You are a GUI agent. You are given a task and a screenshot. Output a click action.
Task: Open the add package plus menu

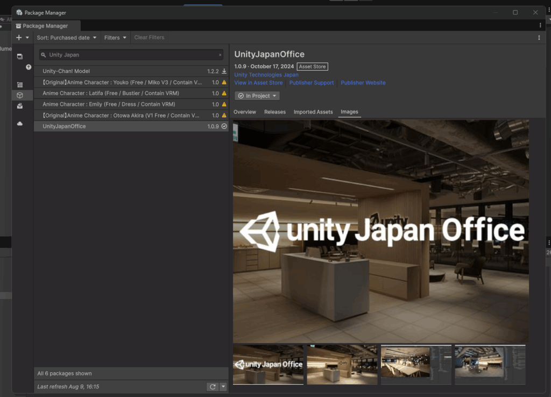[22, 38]
